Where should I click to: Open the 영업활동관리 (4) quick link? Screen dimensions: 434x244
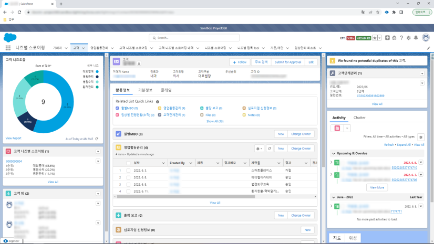point(174,108)
